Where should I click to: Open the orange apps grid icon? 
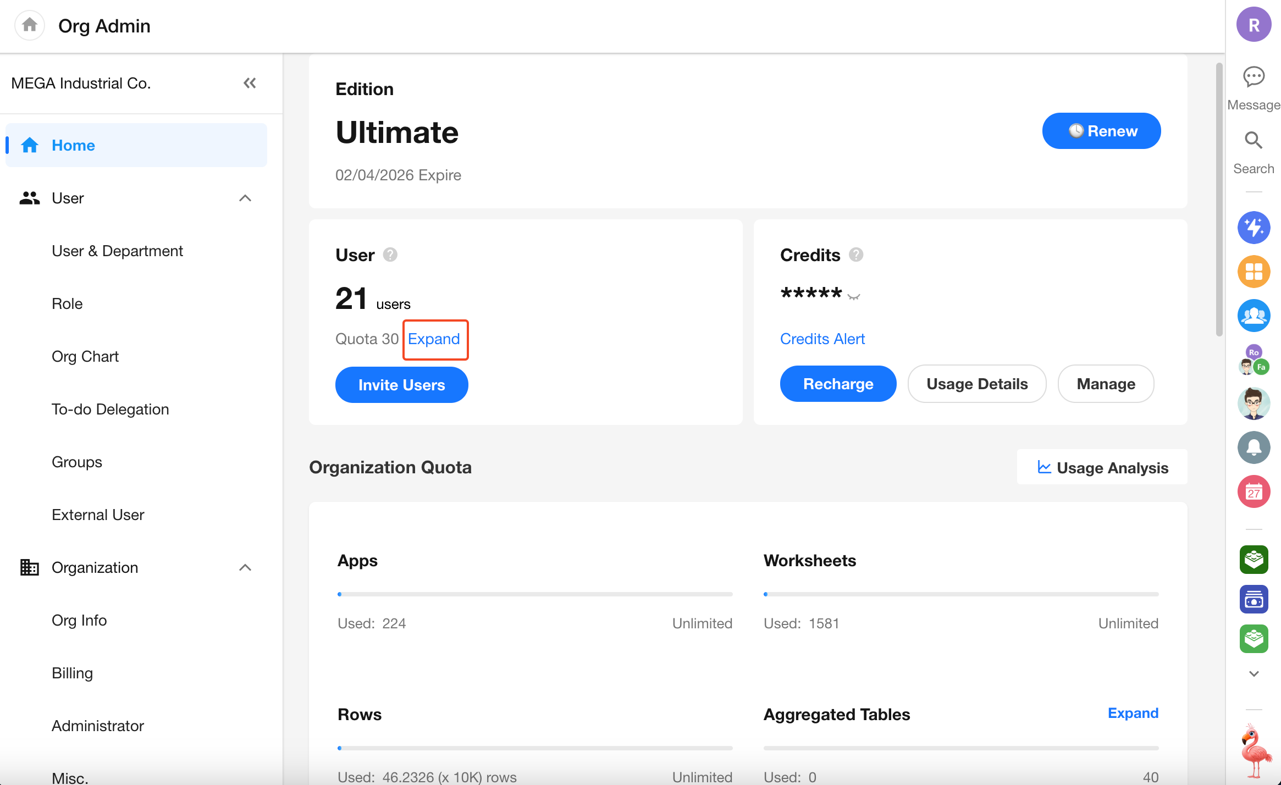(x=1254, y=271)
